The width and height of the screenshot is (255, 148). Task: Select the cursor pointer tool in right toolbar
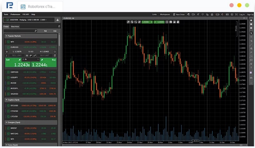point(251,33)
